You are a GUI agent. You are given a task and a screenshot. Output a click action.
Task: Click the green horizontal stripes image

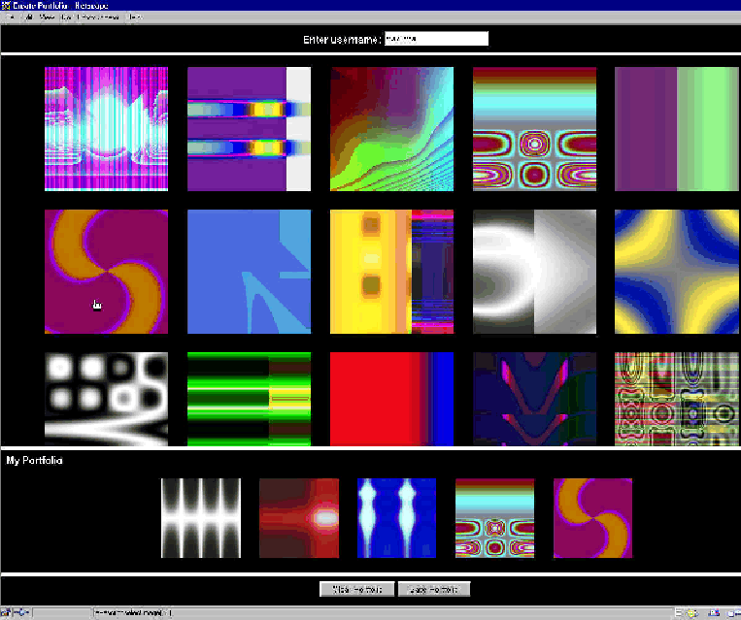(249, 398)
